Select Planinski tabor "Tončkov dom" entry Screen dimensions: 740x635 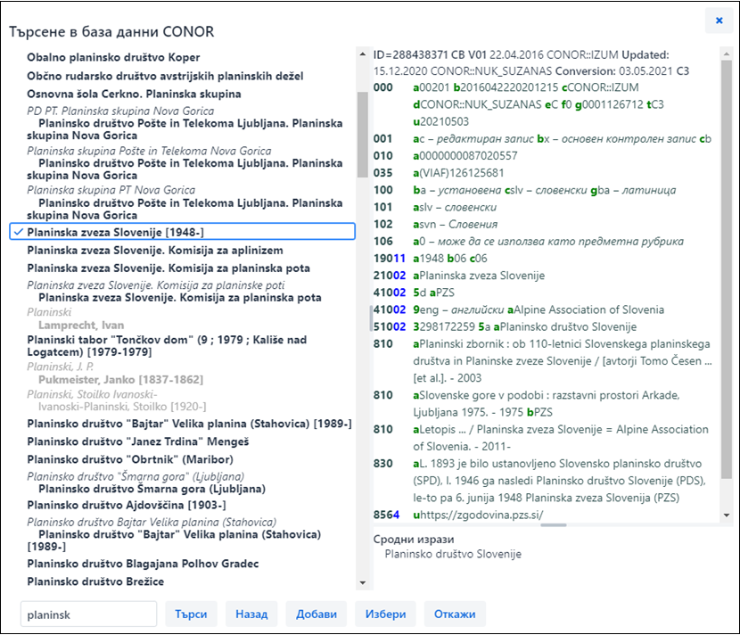167,345
